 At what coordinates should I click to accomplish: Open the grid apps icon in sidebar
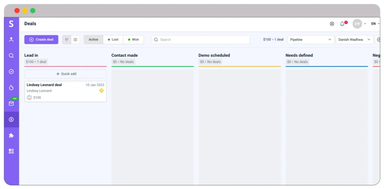[x=11, y=151]
